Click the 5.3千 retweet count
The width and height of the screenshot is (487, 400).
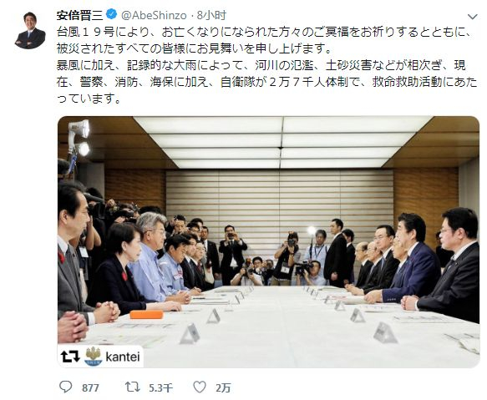pos(160,387)
